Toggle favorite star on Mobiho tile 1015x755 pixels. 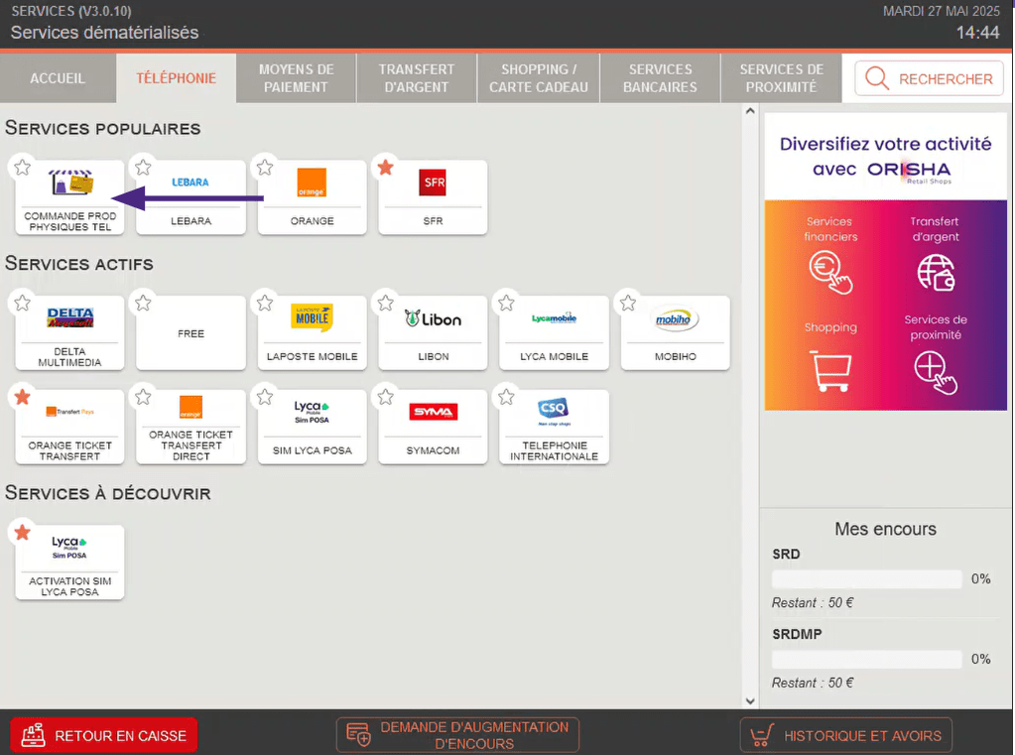(x=628, y=303)
